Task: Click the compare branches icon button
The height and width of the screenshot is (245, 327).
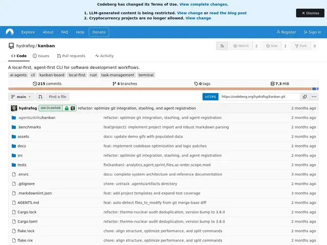Action: 40,96
